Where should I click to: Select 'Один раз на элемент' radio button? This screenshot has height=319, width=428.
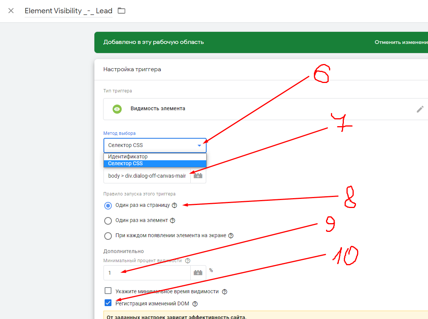point(108,220)
